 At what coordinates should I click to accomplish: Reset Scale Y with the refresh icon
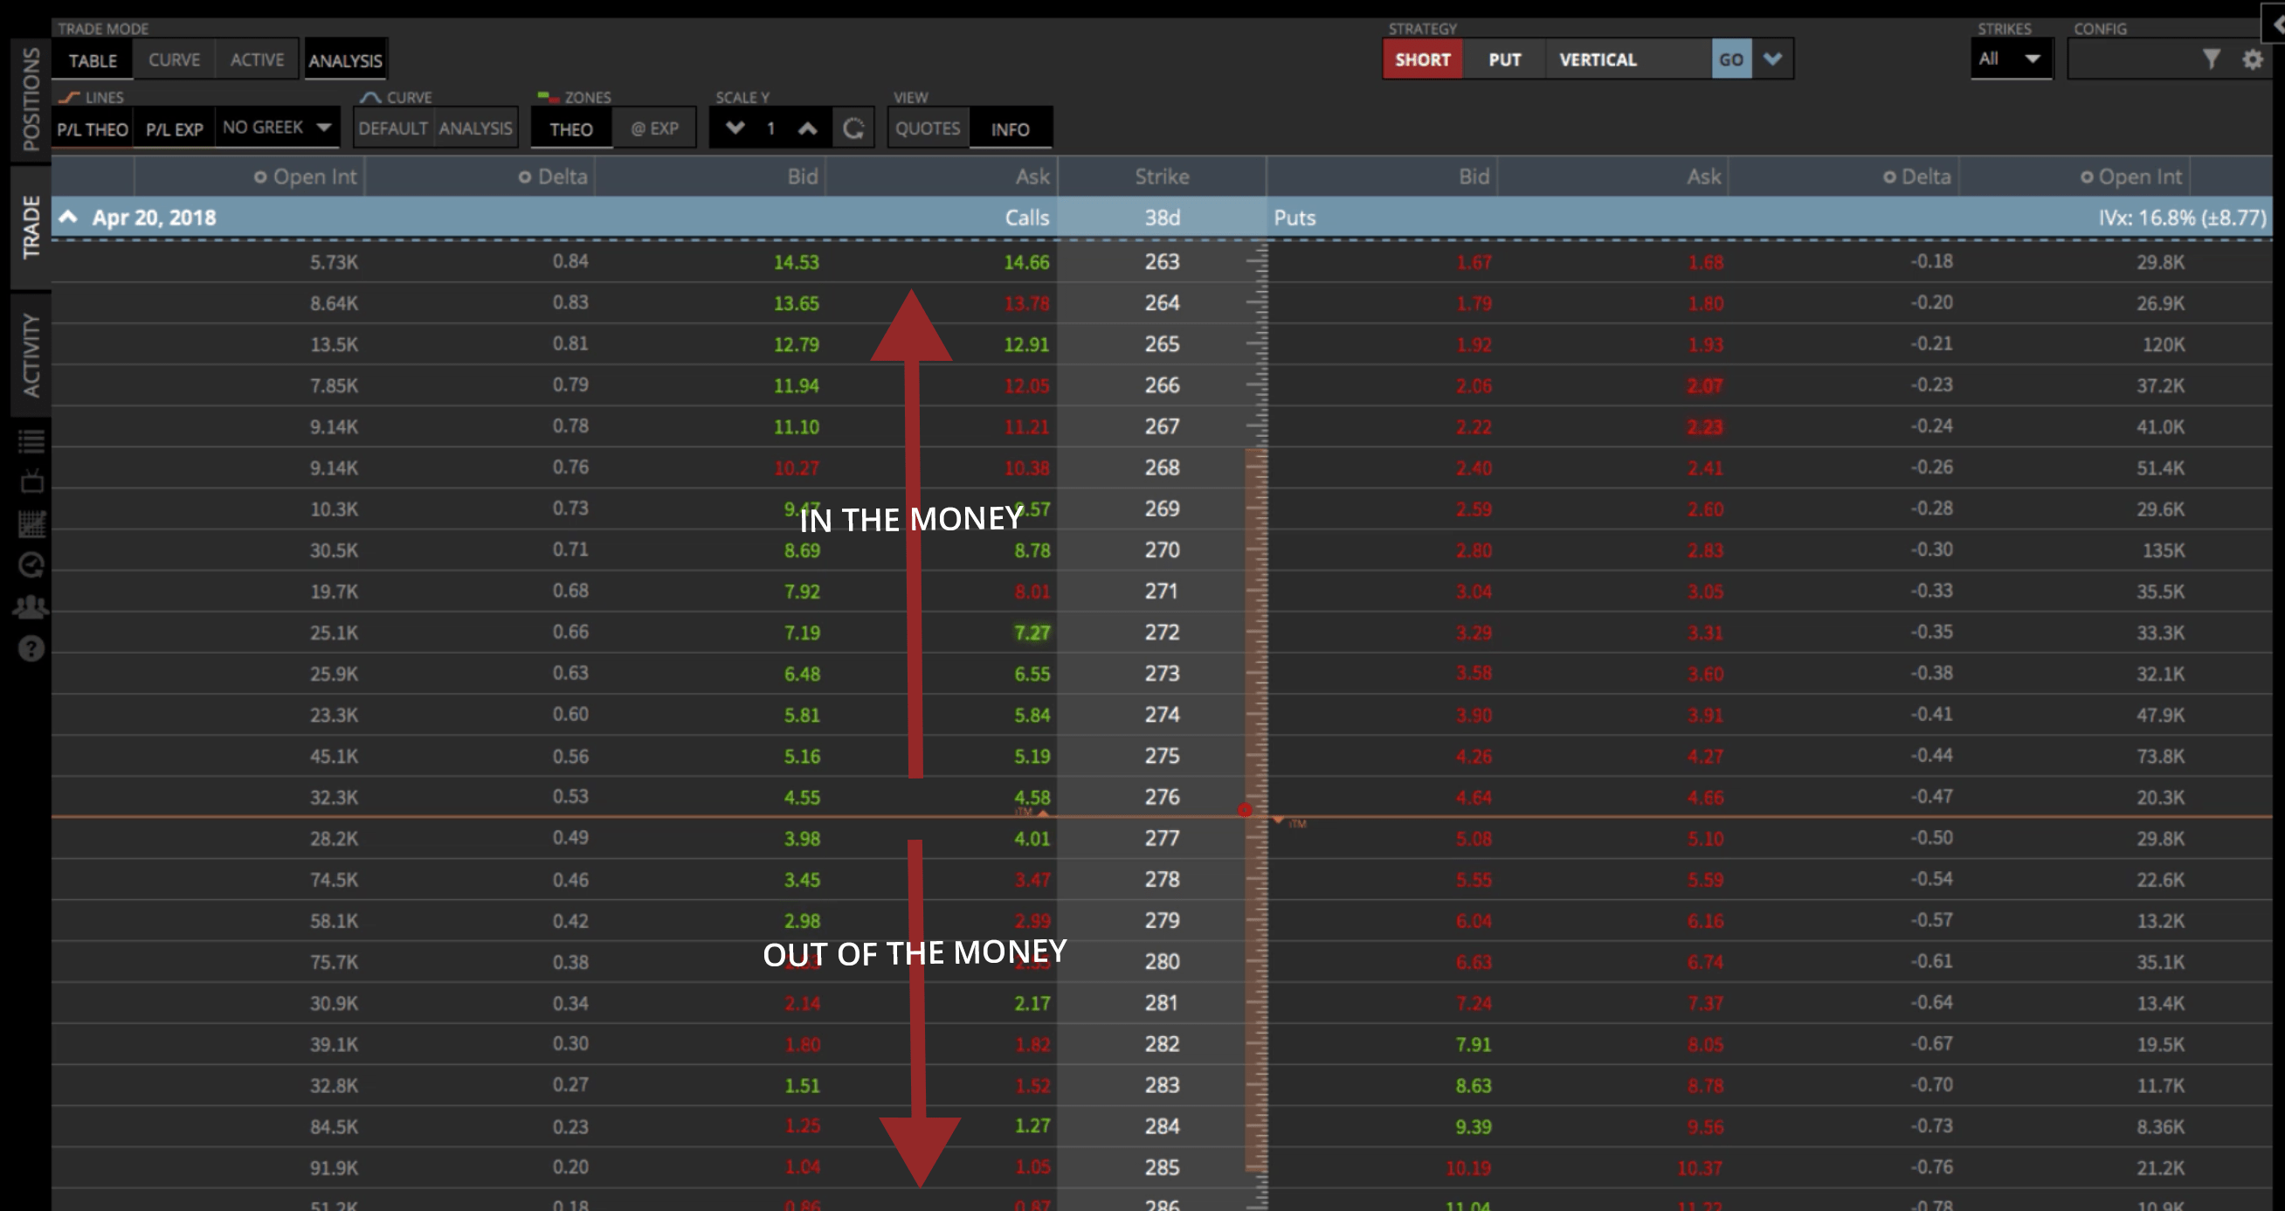853,128
